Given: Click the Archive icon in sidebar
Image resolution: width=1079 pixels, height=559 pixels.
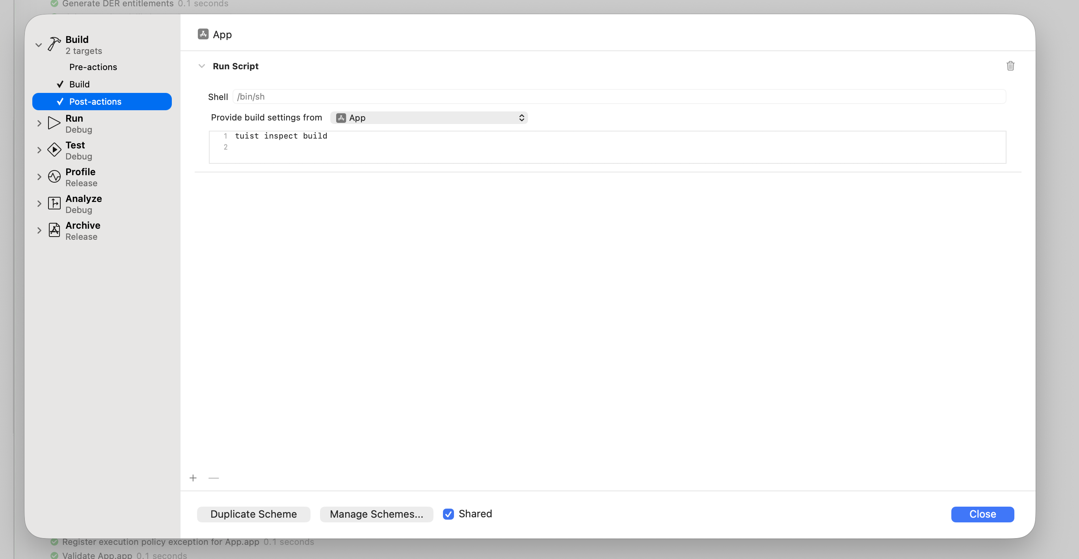Looking at the screenshot, I should tap(54, 230).
